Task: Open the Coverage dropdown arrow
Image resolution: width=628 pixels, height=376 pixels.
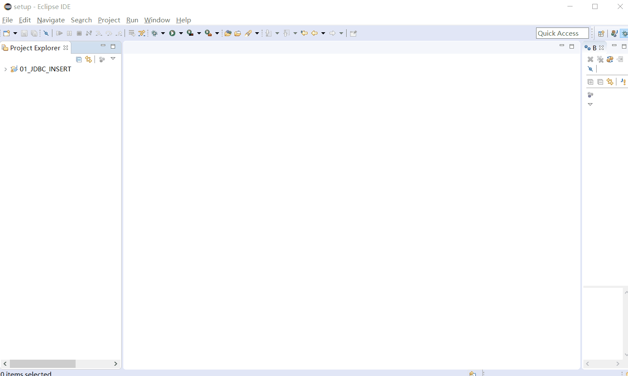Action: 199,33
